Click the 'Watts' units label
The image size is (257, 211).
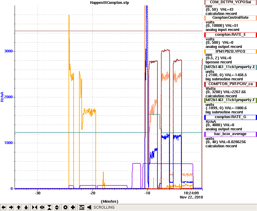(x=210, y=88)
